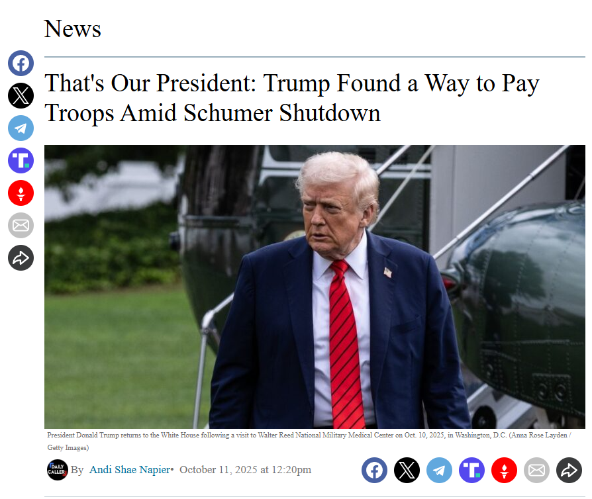Share on X from left sidebar
Screen dimensions: 592x499
point(21,95)
